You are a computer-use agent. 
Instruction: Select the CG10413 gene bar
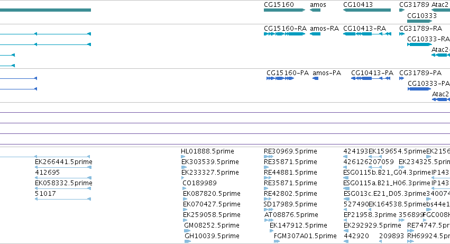click(367, 10)
